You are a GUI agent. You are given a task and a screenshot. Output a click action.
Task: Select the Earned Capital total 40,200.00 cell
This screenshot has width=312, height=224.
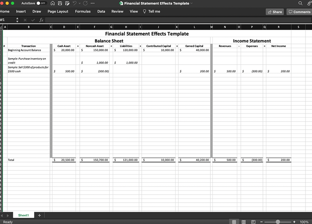coord(194,160)
